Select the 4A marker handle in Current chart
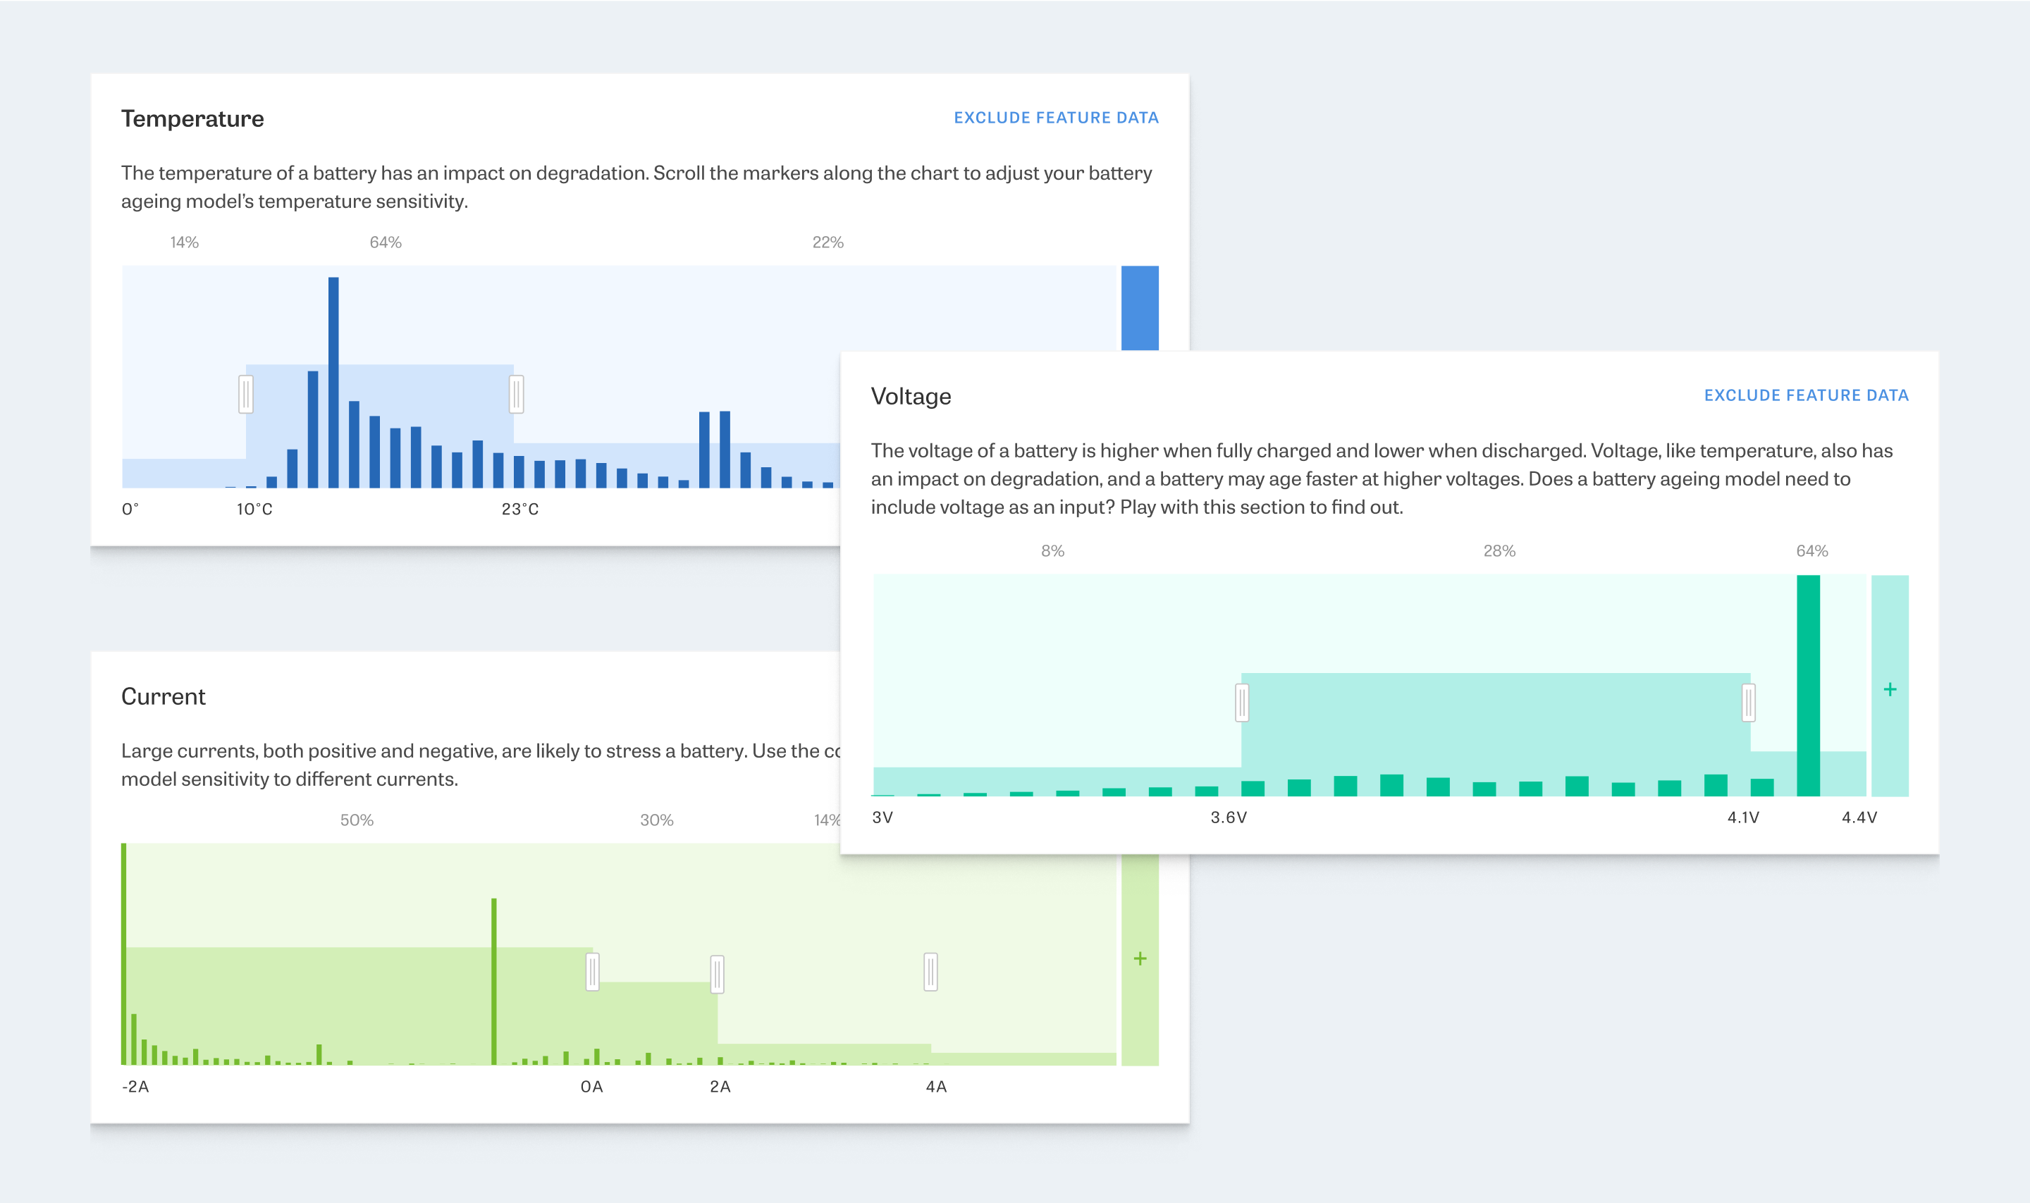The image size is (2030, 1203). click(930, 971)
